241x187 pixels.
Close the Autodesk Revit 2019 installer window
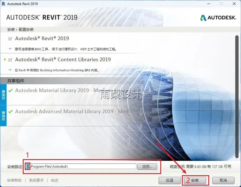tap(234, 4)
